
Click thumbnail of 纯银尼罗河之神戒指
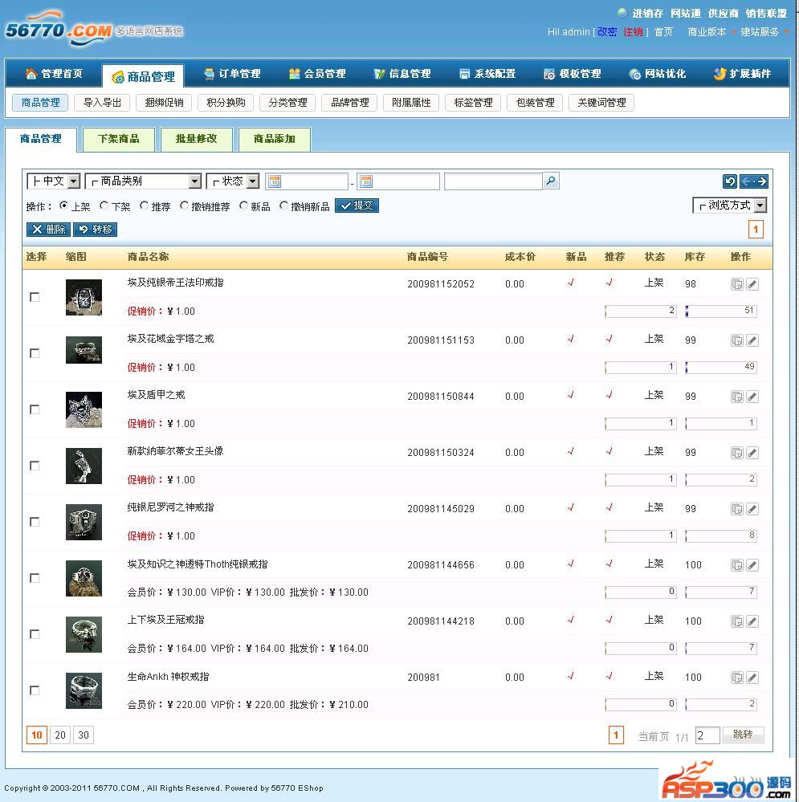click(x=84, y=522)
